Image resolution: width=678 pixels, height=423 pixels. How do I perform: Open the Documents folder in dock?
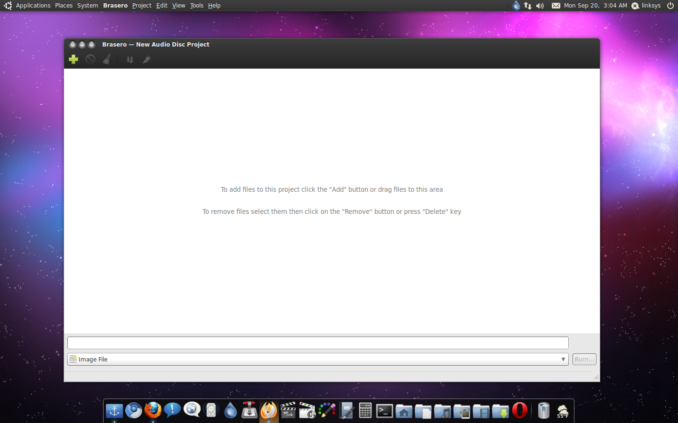pyautogui.click(x=423, y=411)
